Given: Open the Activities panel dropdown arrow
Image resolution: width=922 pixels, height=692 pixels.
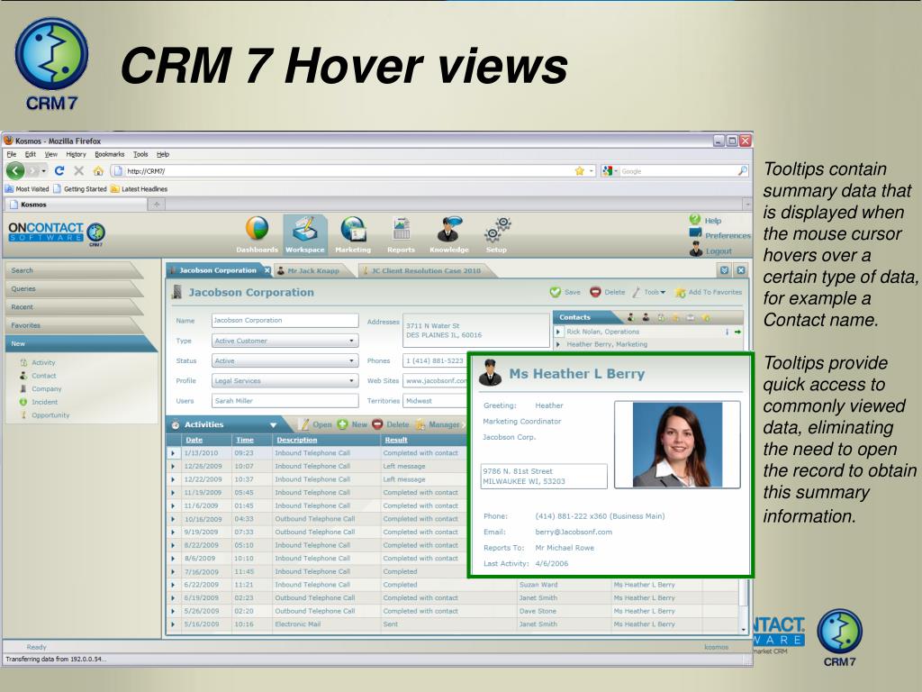Looking at the screenshot, I should pyautogui.click(x=274, y=425).
